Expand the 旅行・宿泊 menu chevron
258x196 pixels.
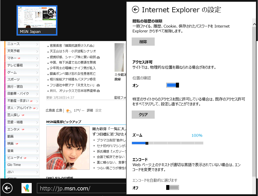click(x=37, y=87)
